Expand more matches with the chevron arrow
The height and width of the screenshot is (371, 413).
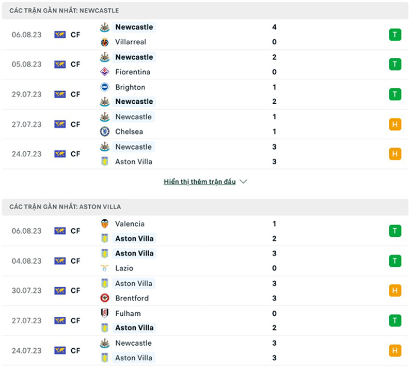(x=244, y=182)
